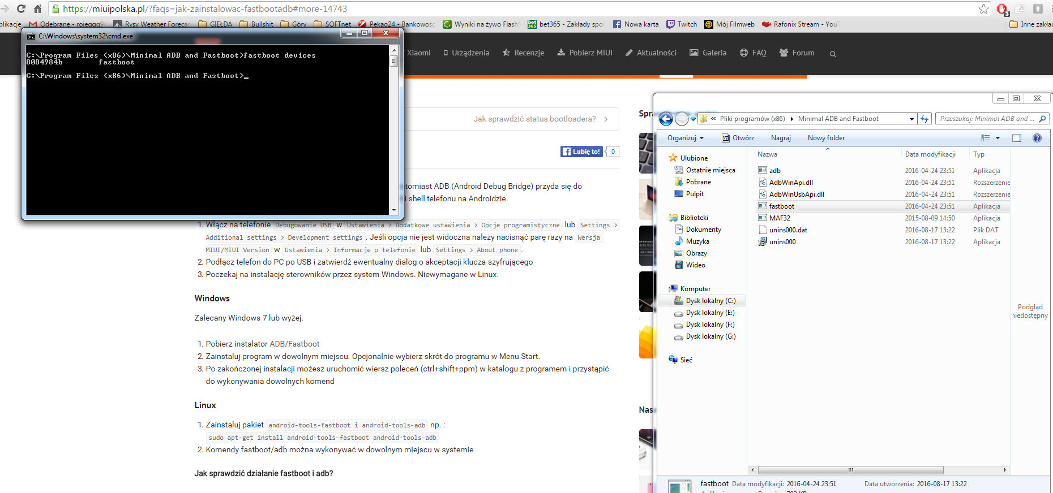Open Explorer help with the question mark icon

pos(1037,138)
